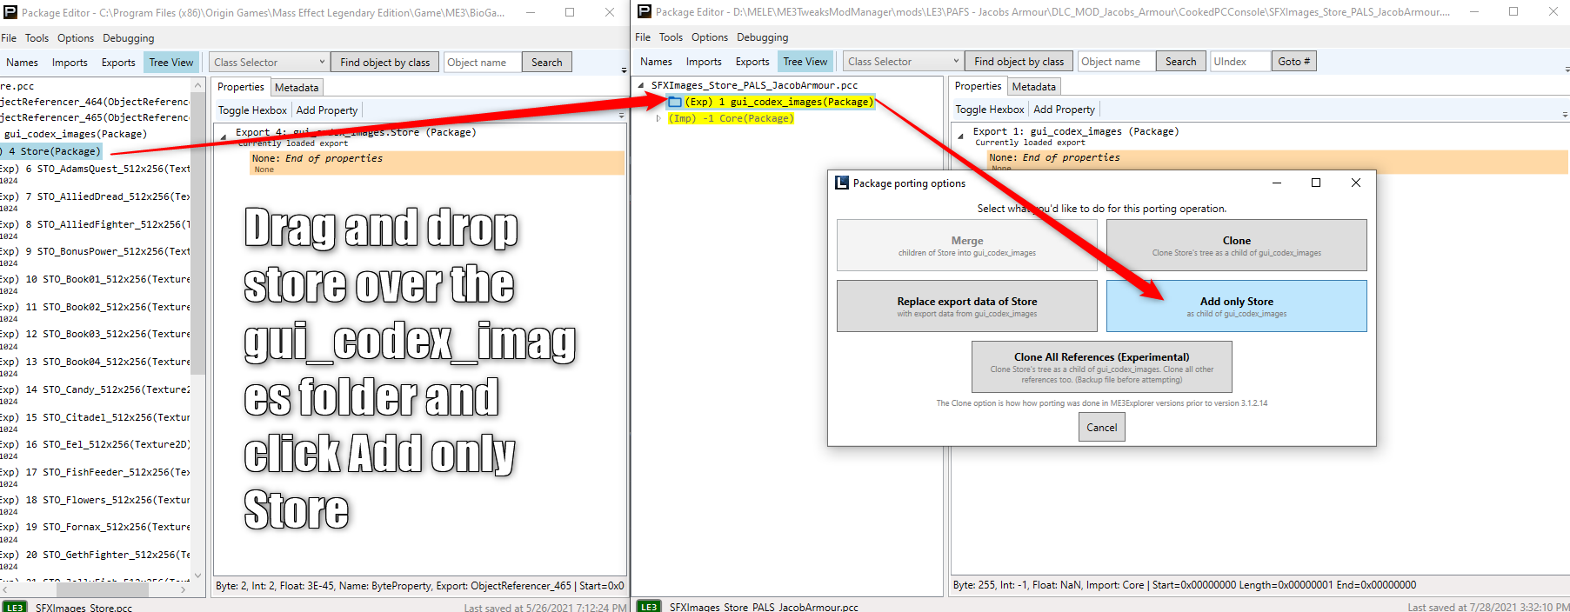
Task: Close the Package porting options dialog
Action: click(1355, 183)
